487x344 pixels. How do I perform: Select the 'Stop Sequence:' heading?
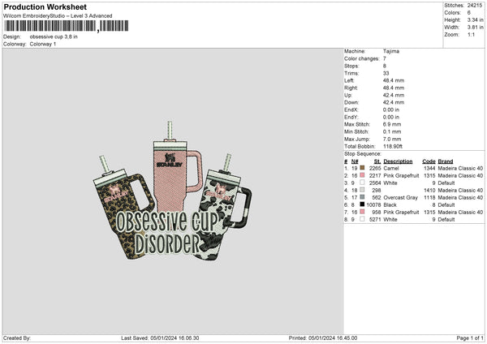coord(363,154)
